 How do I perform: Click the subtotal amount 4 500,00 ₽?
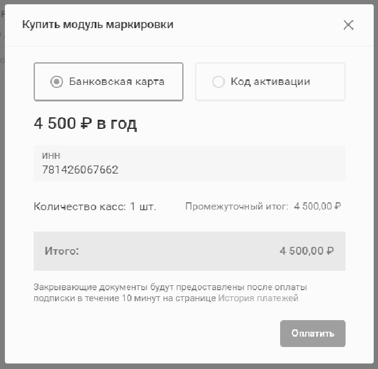point(317,206)
